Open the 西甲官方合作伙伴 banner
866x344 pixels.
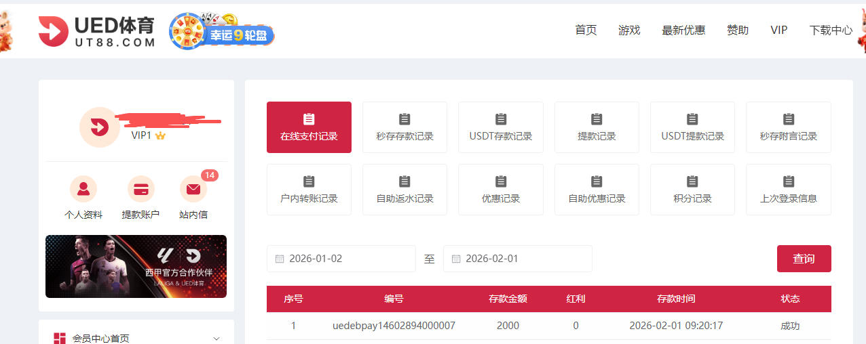pyautogui.click(x=136, y=266)
